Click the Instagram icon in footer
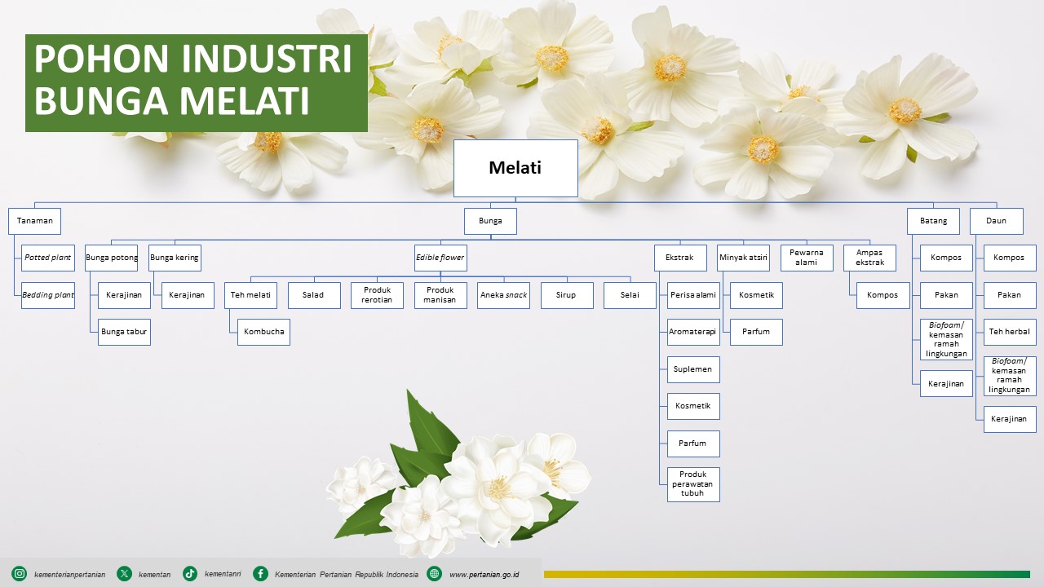The width and height of the screenshot is (1044, 587). [x=19, y=574]
